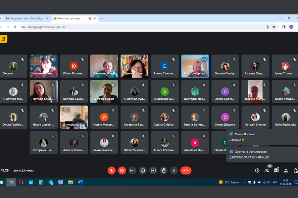Open File Explorer from the taskbar
The height and width of the screenshot is (198, 298).
[71, 182]
